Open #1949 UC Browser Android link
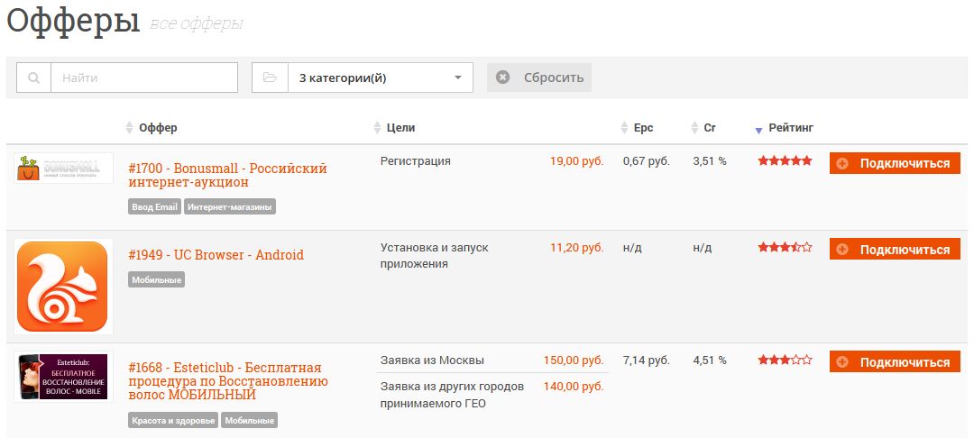The image size is (974, 438). (x=216, y=255)
